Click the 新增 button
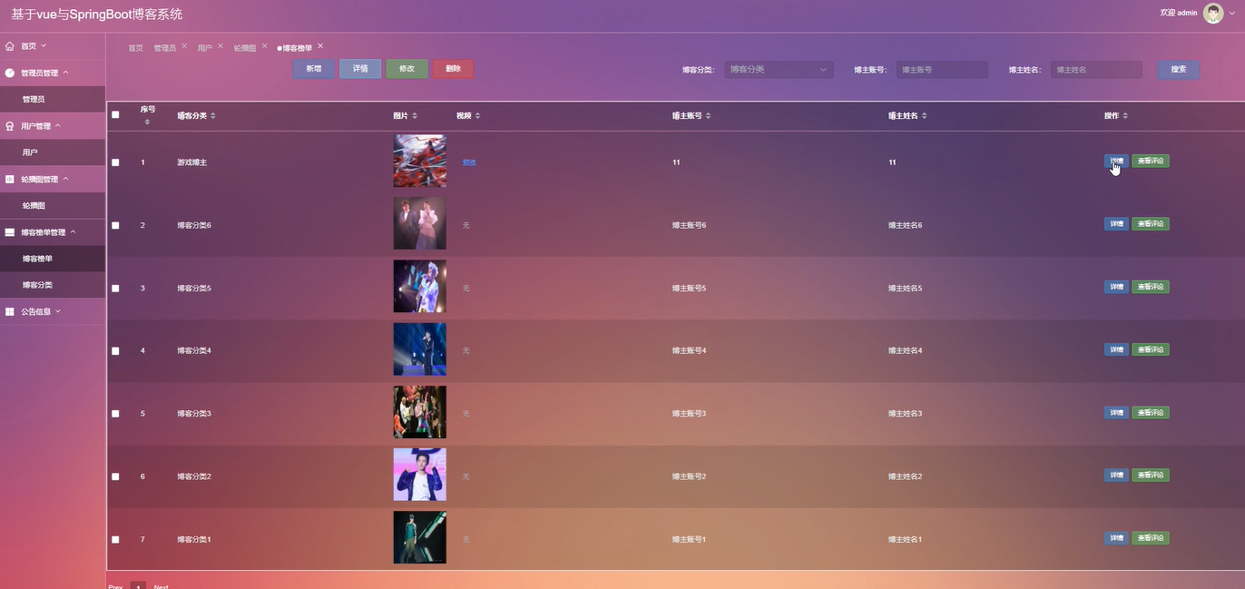Screen dimensions: 1245x589 click(313, 69)
